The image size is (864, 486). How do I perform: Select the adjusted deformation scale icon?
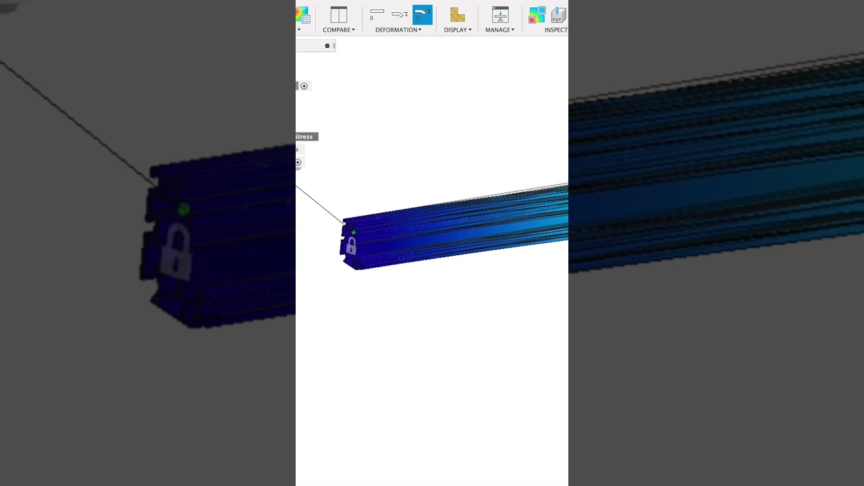click(400, 14)
